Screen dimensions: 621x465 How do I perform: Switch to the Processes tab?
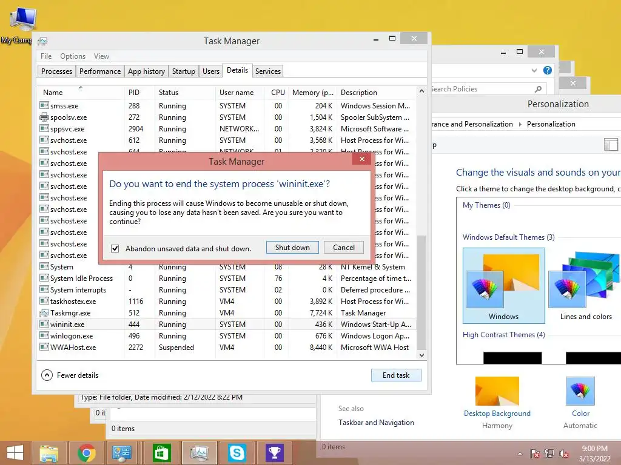(x=56, y=71)
